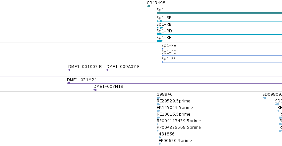Click the DME1-007H18 label
This screenshot has width=282, height=146.
point(108,87)
